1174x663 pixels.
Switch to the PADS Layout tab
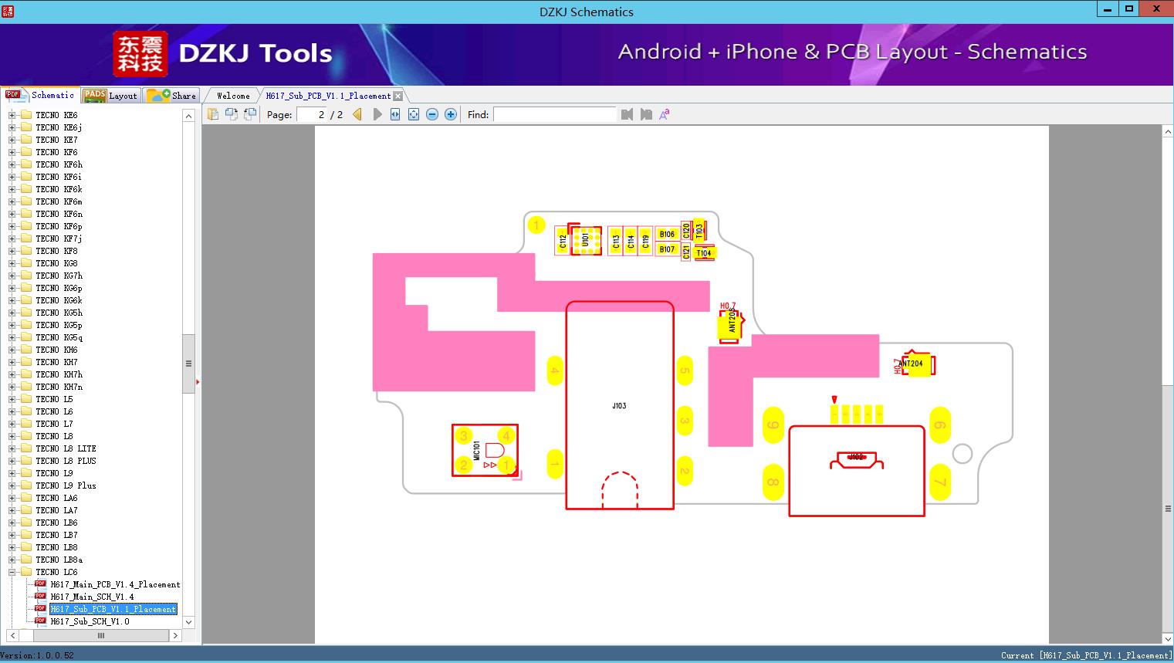click(x=110, y=96)
